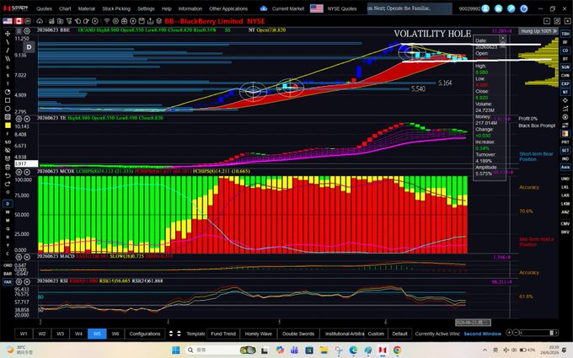Select the M monthly period on left bar

click(x=8, y=221)
